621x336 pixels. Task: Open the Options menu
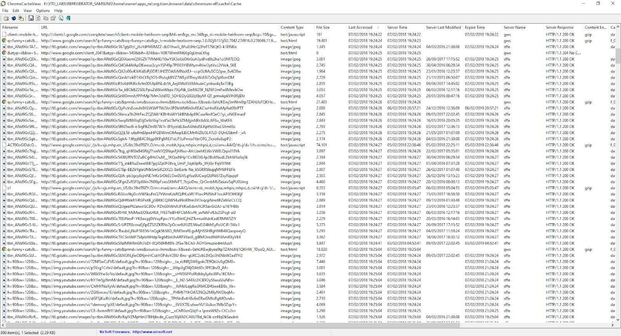tap(43, 10)
